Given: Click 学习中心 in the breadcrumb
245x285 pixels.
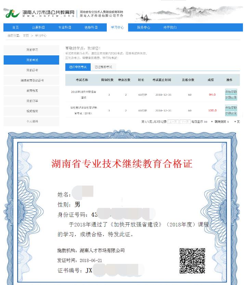Looking at the screenshot, I should [41, 36].
